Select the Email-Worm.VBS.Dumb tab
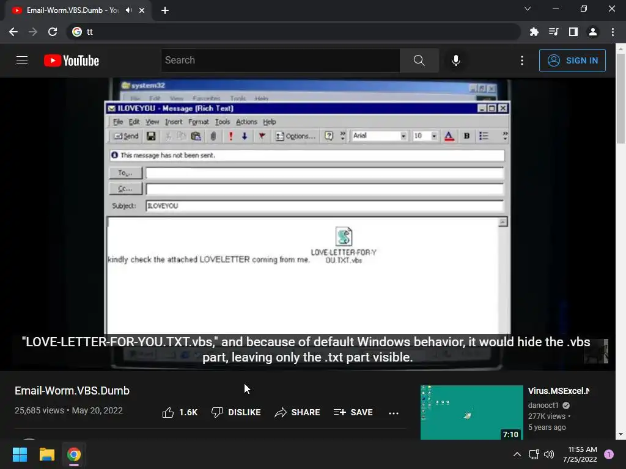Image resolution: width=626 pixels, height=469 pixels. (x=72, y=10)
